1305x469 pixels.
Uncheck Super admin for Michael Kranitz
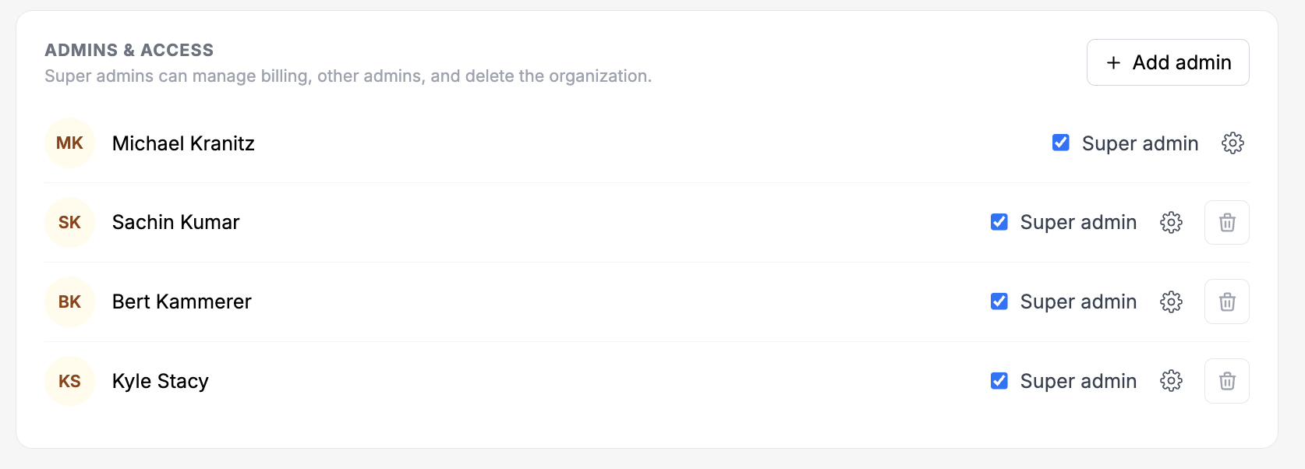[1061, 143]
